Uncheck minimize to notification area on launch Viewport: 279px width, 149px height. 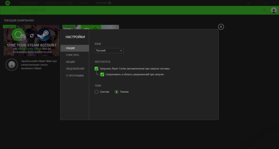tap(102, 74)
